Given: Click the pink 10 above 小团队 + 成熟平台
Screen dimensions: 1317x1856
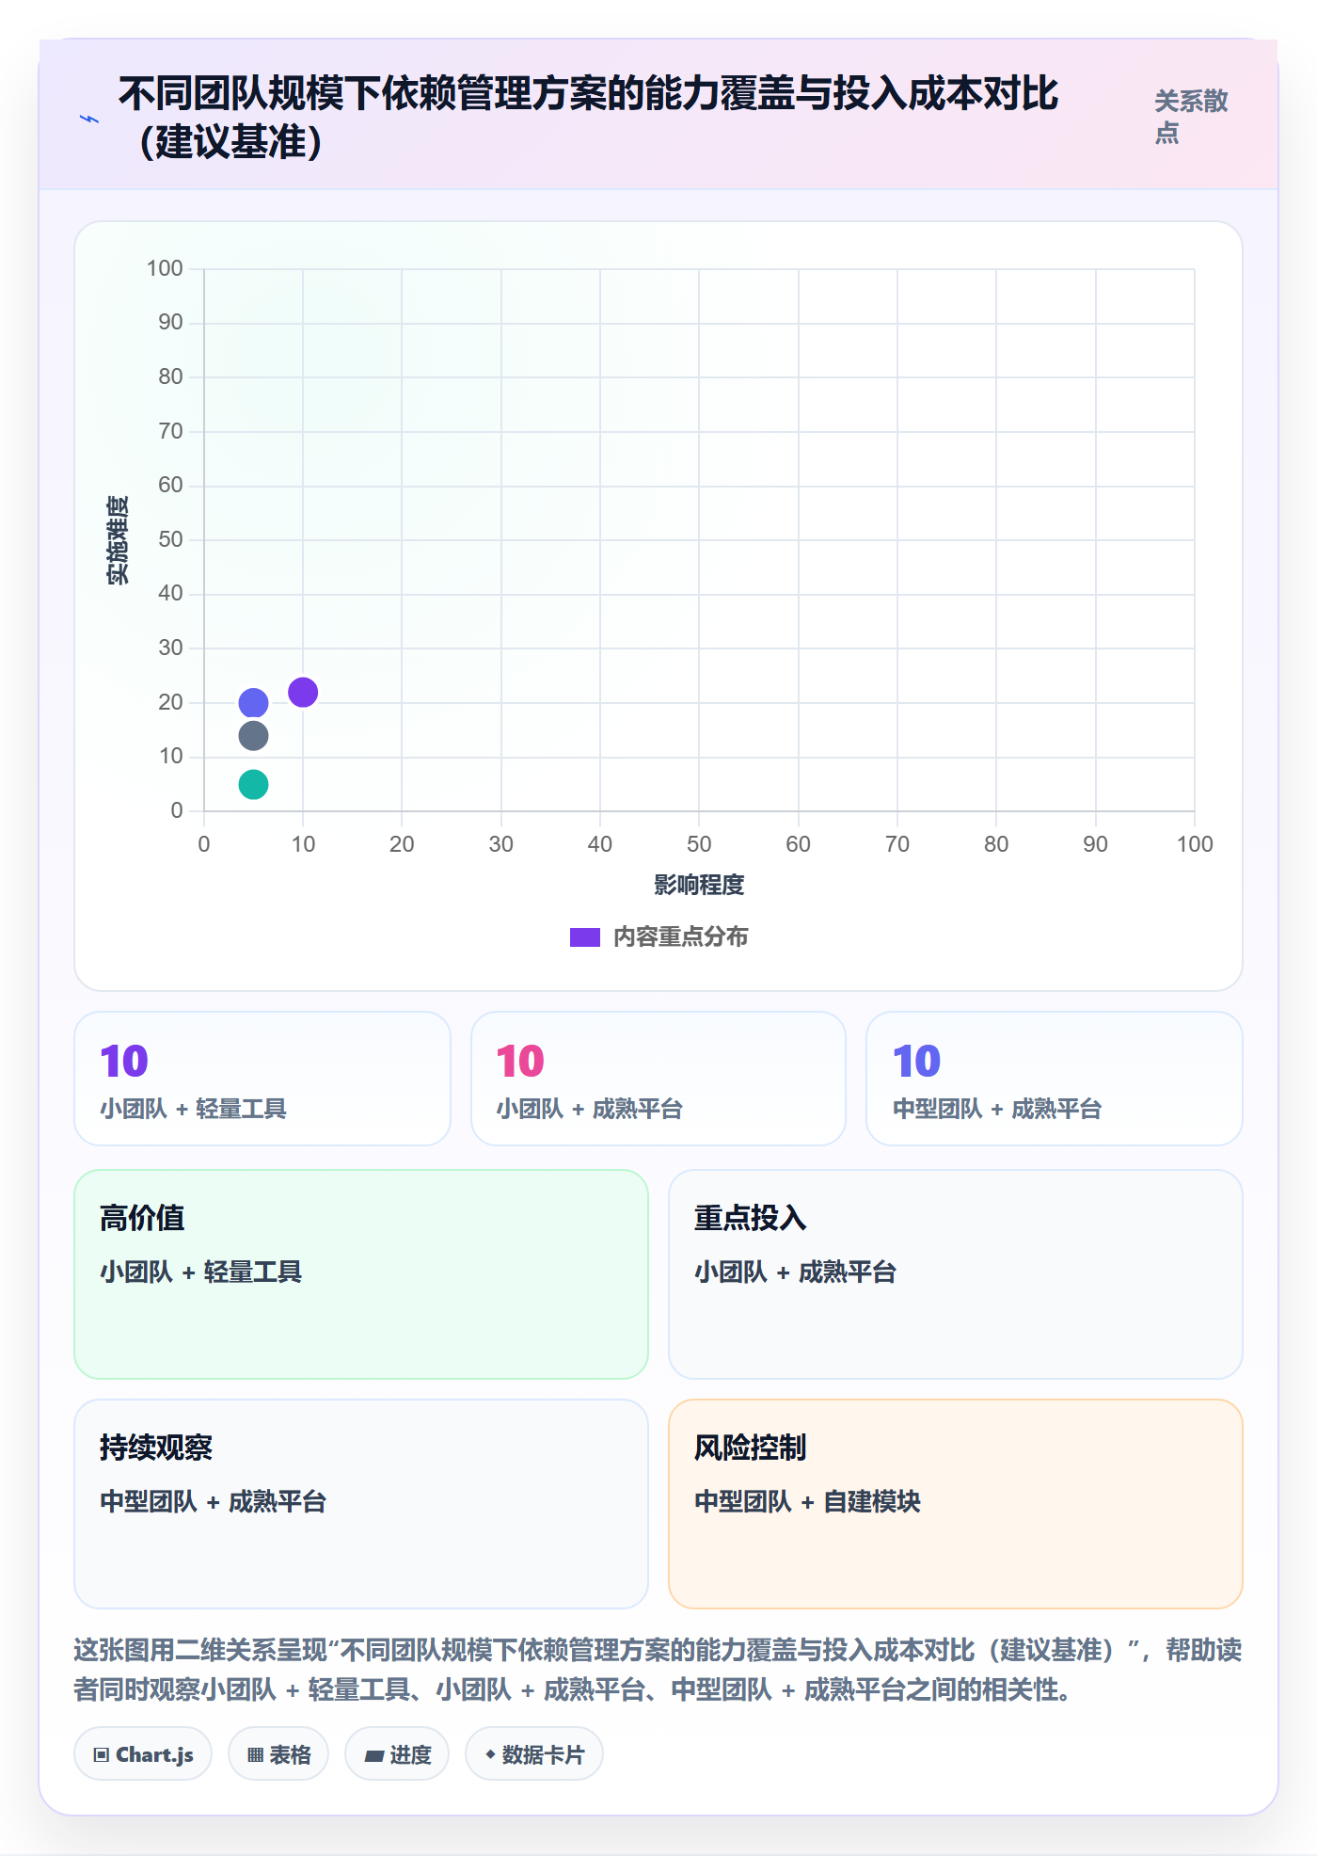Looking at the screenshot, I should pos(520,1062).
